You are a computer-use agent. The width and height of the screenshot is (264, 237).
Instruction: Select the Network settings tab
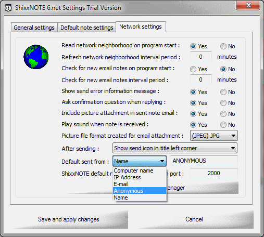141,27
